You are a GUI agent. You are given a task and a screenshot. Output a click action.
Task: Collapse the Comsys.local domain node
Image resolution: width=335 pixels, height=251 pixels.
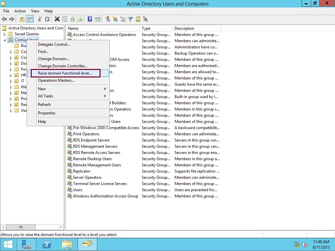(x=5, y=40)
